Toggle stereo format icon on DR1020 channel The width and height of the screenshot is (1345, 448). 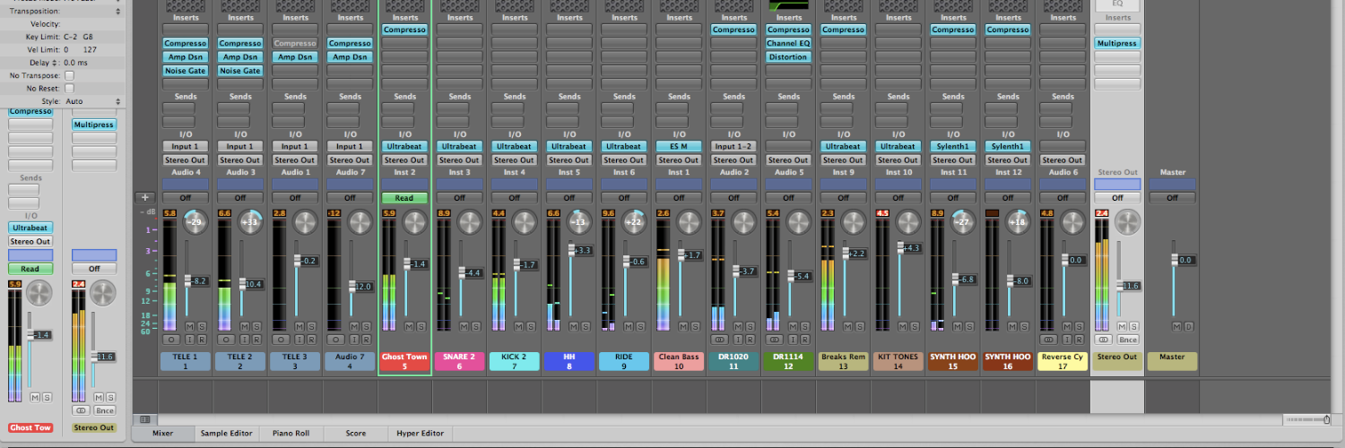coord(719,340)
